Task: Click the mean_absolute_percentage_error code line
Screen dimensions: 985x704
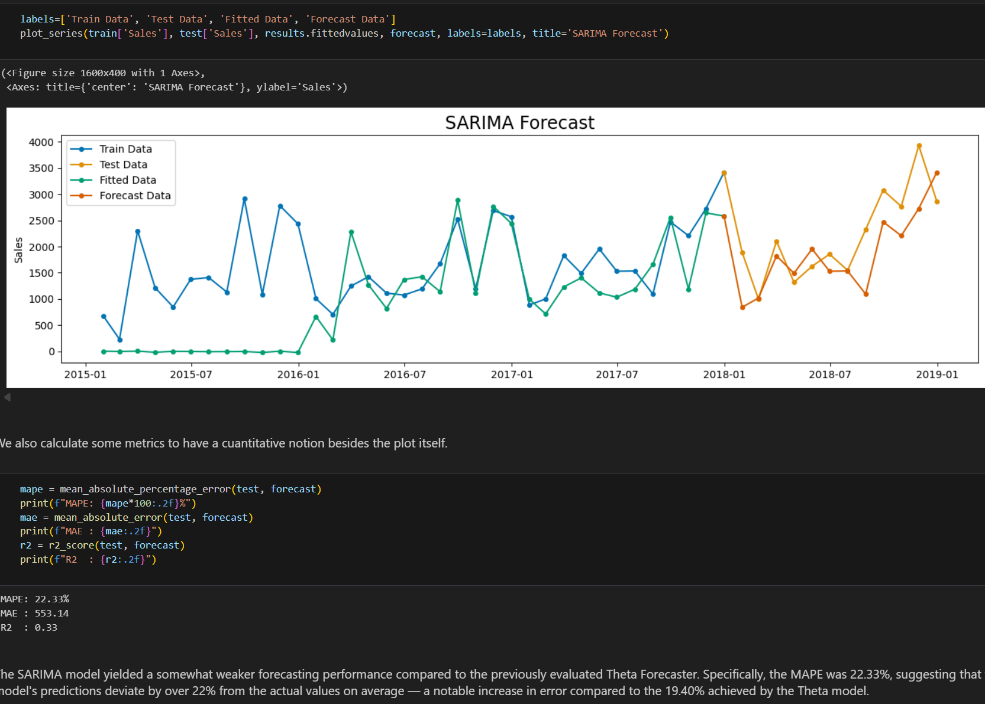Action: coord(170,489)
